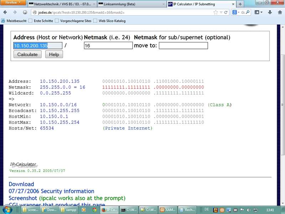Click the address bar URL field
The width and height of the screenshot is (285, 214).
(x=124, y=12)
